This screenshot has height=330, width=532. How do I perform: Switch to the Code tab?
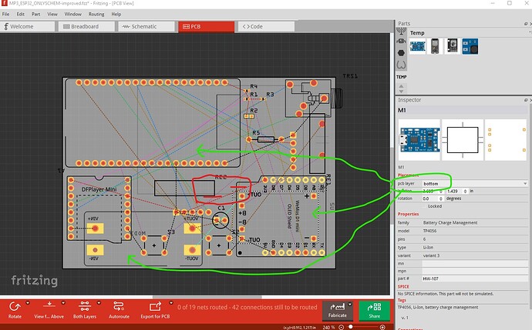point(266,26)
